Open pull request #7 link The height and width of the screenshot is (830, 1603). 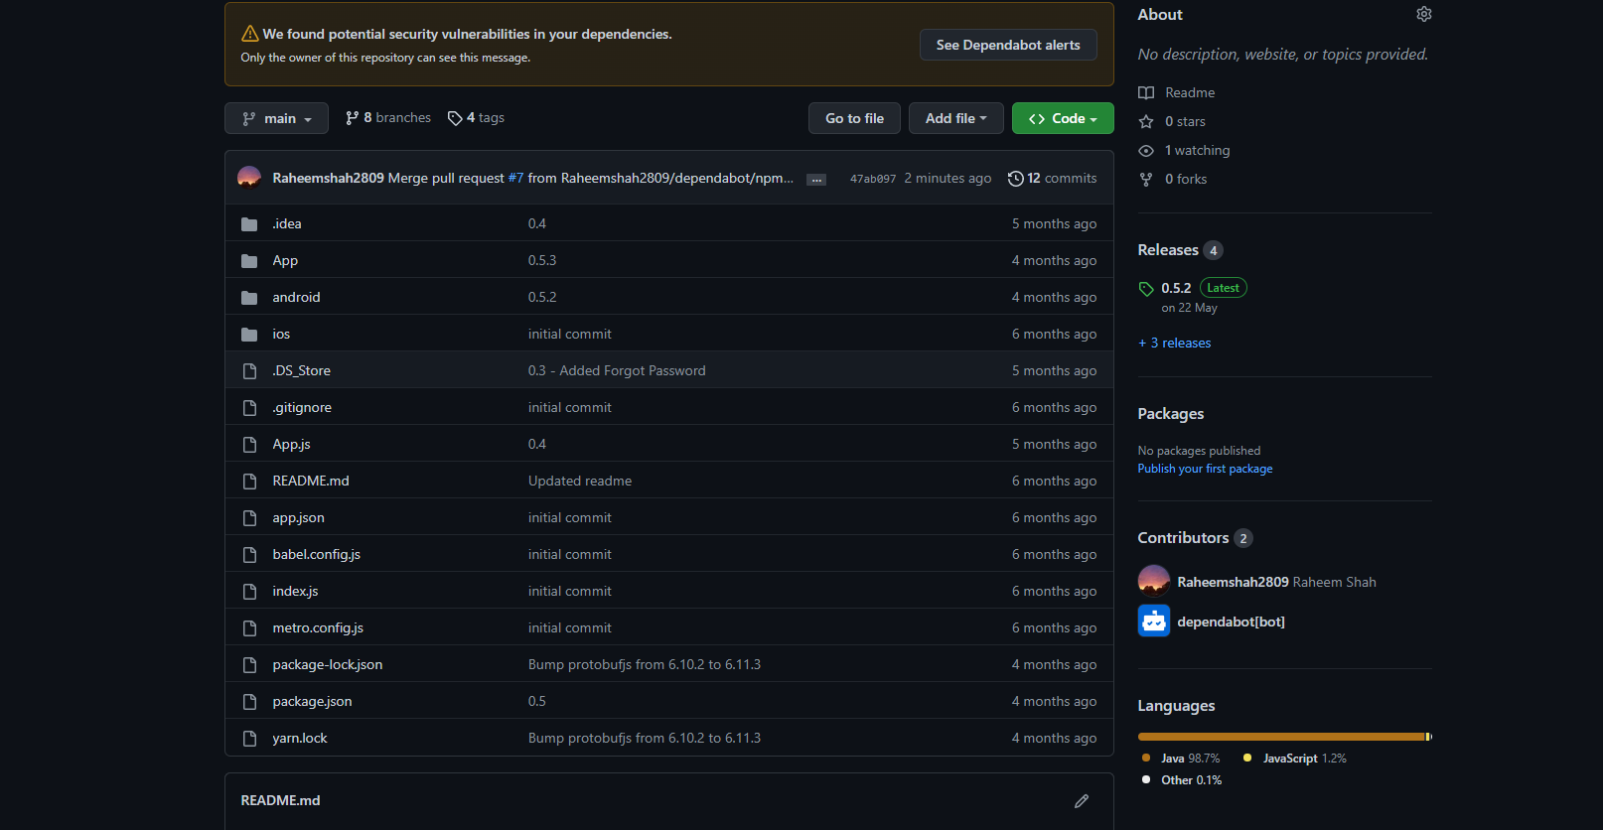pos(515,178)
